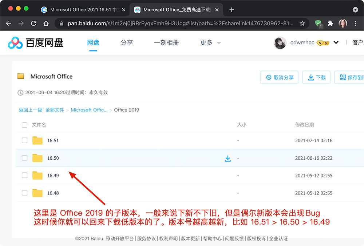The image size is (364, 246).
Task: Sort by 修改日期 column header
Action: pos(304,125)
